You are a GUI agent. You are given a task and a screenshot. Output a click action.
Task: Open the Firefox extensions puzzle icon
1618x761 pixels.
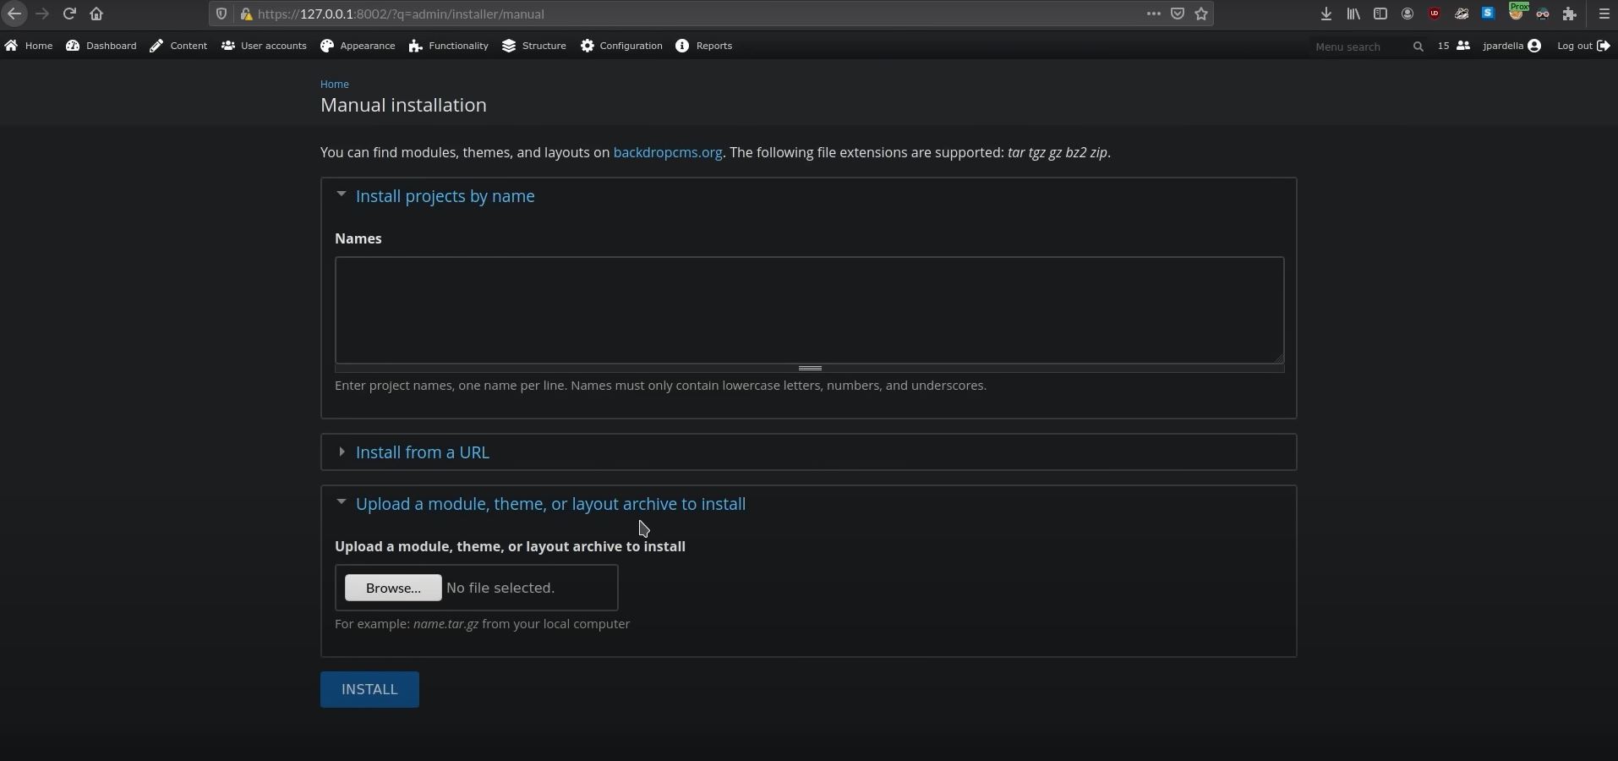coord(1570,14)
